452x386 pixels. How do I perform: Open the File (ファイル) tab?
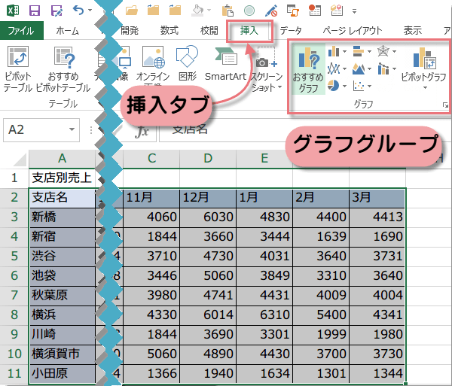(x=21, y=31)
